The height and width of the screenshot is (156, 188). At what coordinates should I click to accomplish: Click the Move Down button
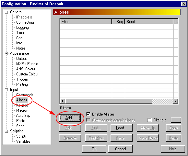[x=148, y=138]
